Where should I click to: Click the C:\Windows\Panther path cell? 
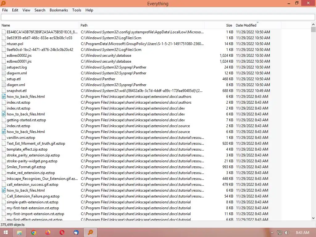click(x=98, y=79)
